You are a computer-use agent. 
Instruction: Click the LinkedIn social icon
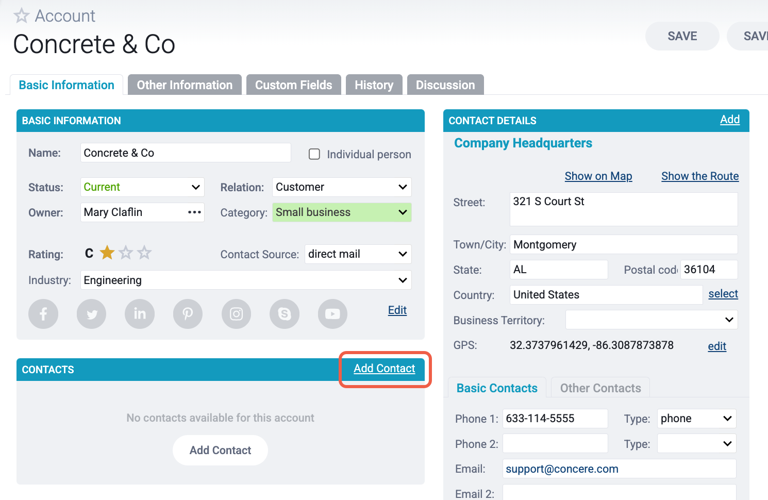(140, 314)
